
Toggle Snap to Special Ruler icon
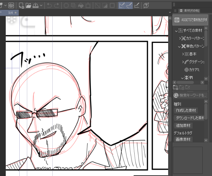[129, 5]
